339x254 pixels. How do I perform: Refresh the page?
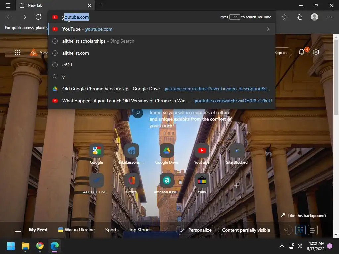(38, 17)
